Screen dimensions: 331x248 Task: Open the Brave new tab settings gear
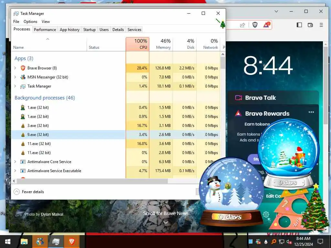tap(266, 215)
